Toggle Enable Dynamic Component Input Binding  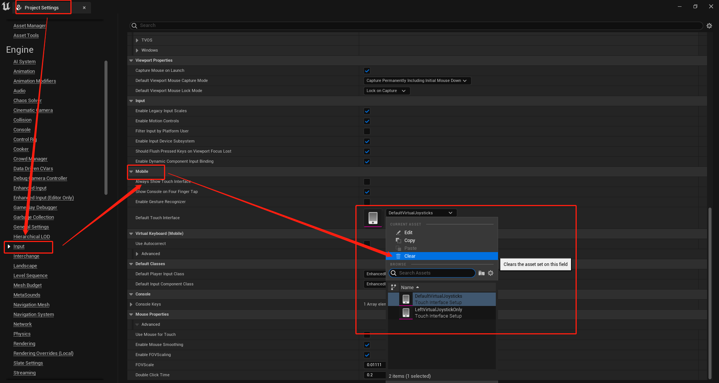367,162
